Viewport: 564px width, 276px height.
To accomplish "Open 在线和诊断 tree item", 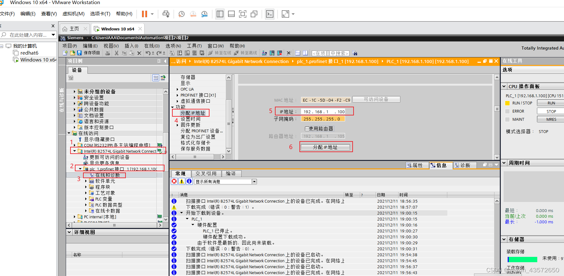I will [108, 175].
